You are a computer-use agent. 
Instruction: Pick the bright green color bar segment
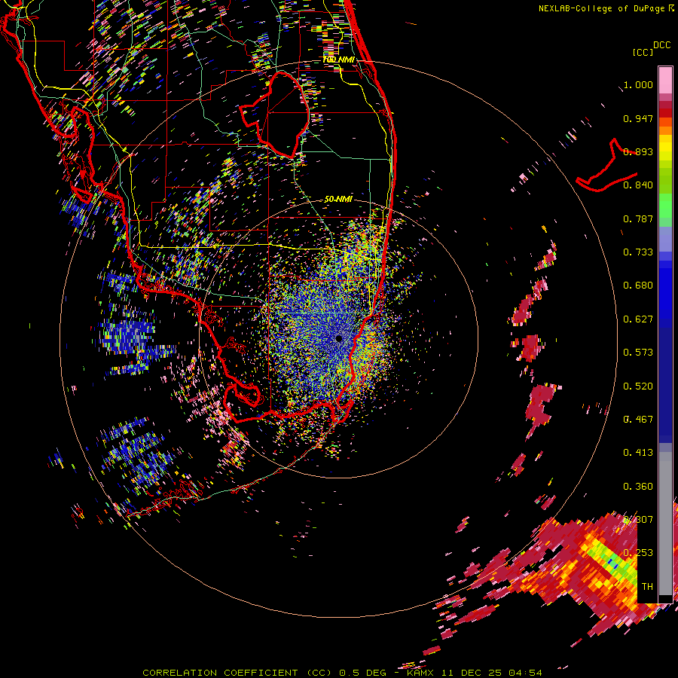pyautogui.click(x=665, y=205)
